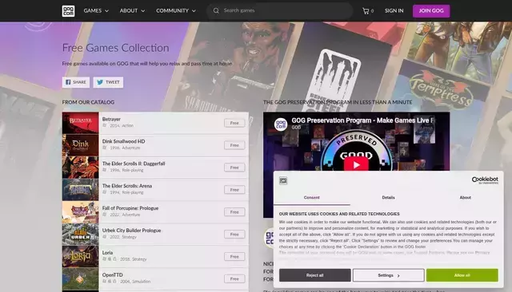This screenshot has height=292, width=512.
Task: Click SIGN IN link
Action: pos(394,10)
